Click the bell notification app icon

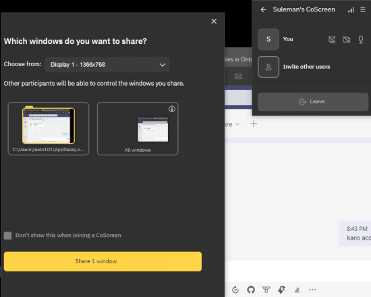click(281, 290)
